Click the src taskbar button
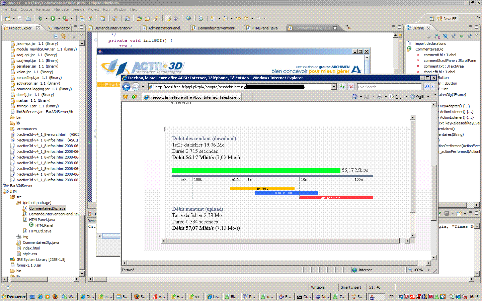Viewport: 482px width, 301px height. [x=195, y=296]
